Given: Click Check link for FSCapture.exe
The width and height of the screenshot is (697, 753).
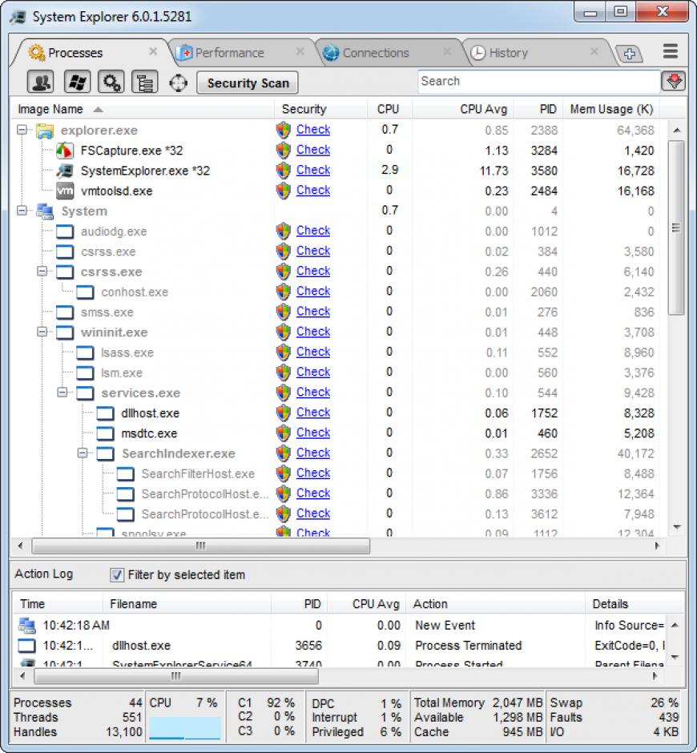Looking at the screenshot, I should coord(312,150).
